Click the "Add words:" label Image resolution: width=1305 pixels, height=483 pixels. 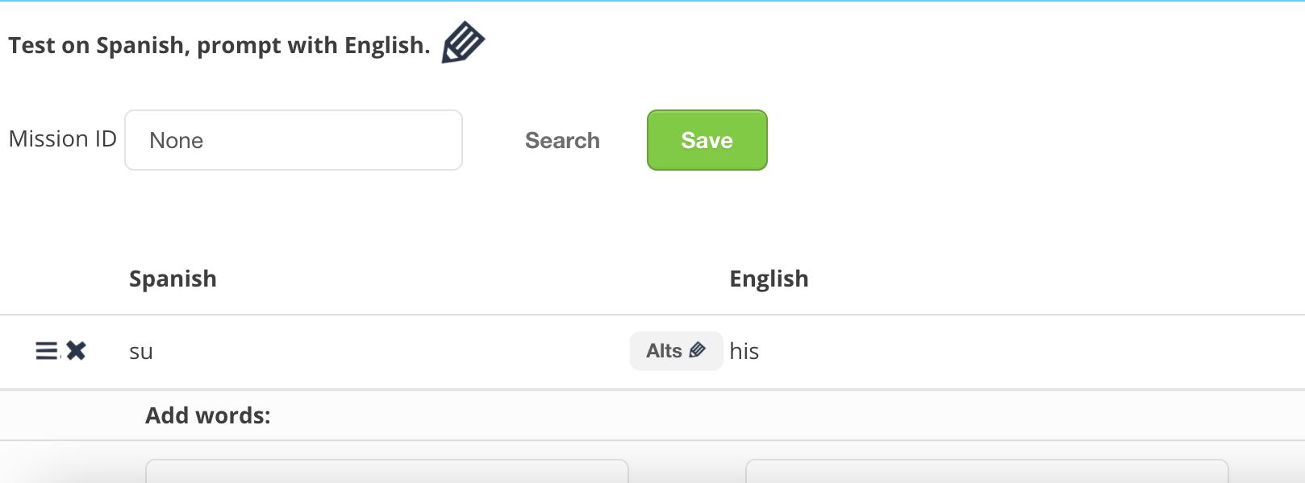coord(208,415)
